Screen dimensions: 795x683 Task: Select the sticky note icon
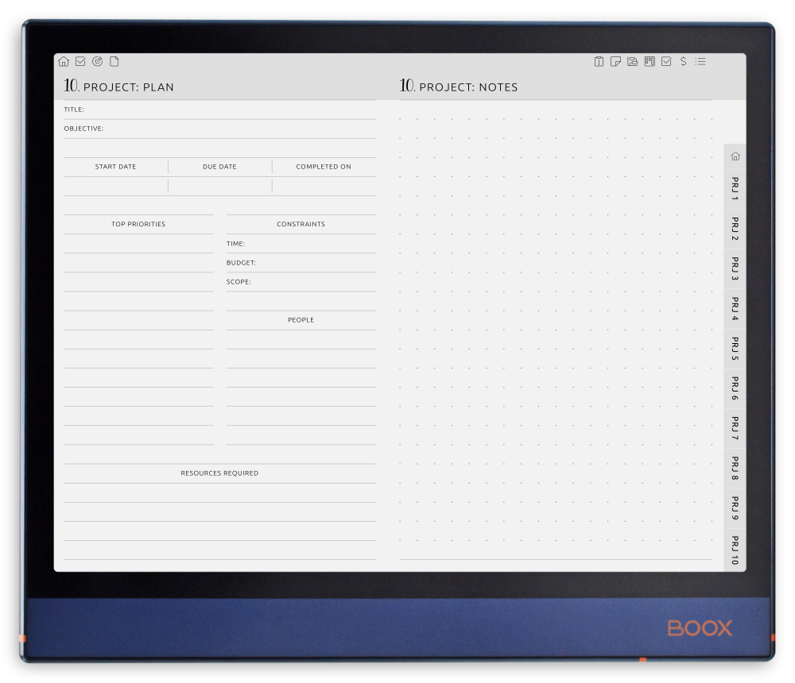[x=615, y=61]
